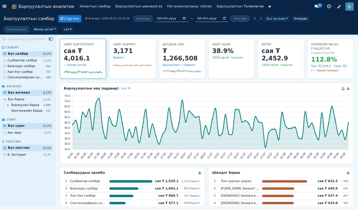
Task: Select the Нийт ашиг KPI card
Action: [x=231, y=59]
